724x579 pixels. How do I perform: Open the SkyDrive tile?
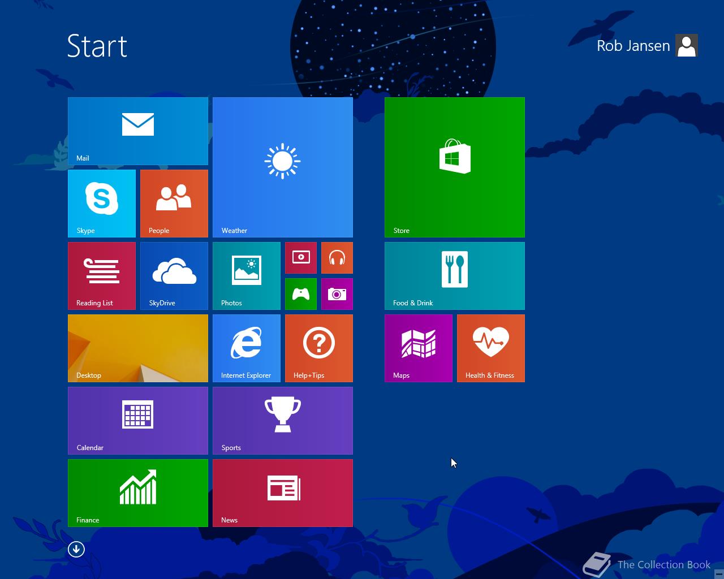point(174,276)
